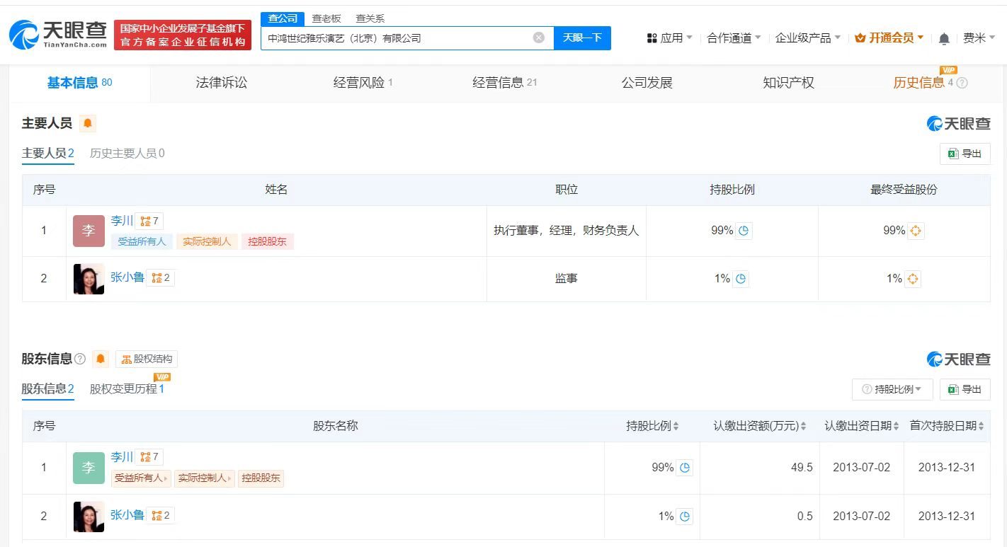Viewport: 1007px width, 547px height.
Task: Click the beneficiary icon beside 张小鲁's 1% 最终受益股份
Action: pos(913,278)
